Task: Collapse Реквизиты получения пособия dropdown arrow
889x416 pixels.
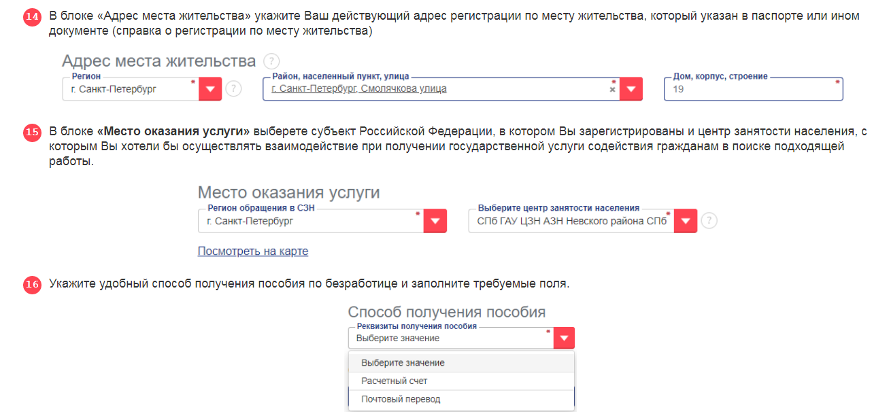Action: 564,339
